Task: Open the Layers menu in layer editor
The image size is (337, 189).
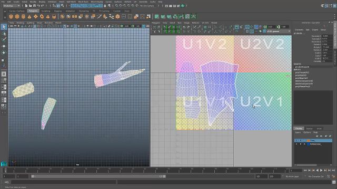Action: (x=298, y=132)
